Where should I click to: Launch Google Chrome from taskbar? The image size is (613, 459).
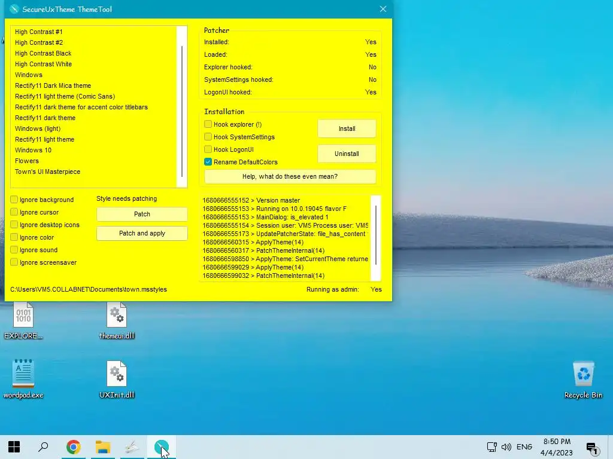[x=73, y=447]
